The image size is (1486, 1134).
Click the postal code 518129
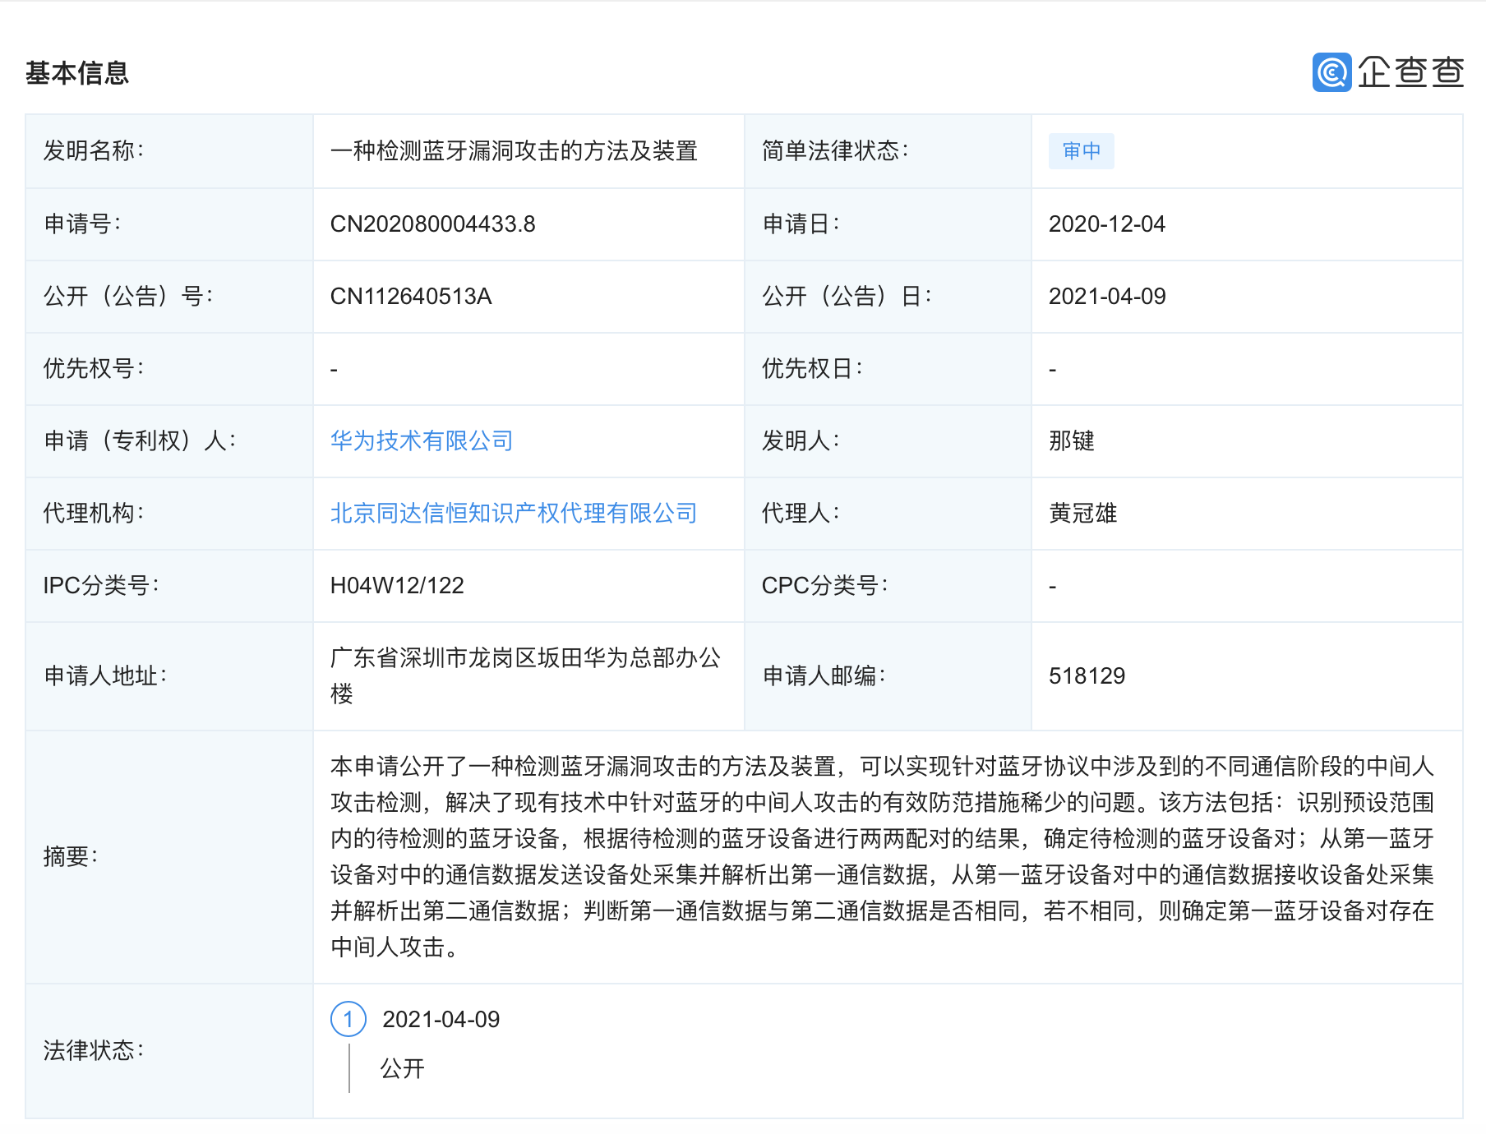[x=1087, y=676]
